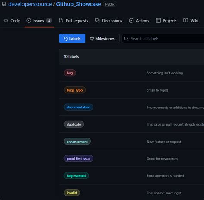Click the search magnifier icon
Viewport: 204px width, 200px height.
click(126, 39)
